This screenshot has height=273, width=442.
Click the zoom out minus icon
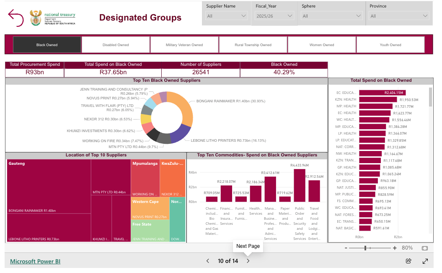(x=346, y=248)
